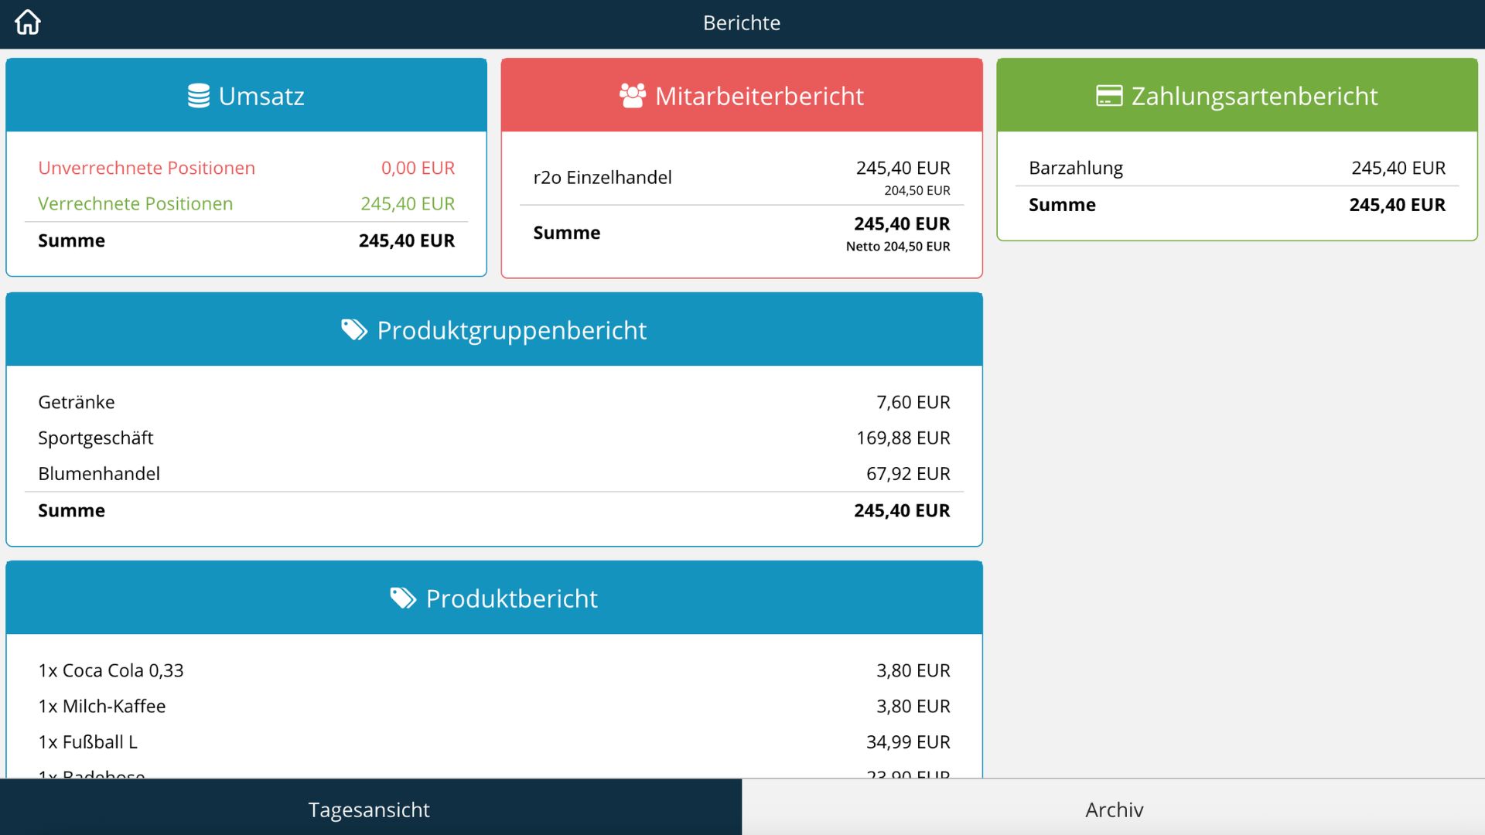
Task: Select the Sportgeschäft product group row
Action: coord(494,438)
